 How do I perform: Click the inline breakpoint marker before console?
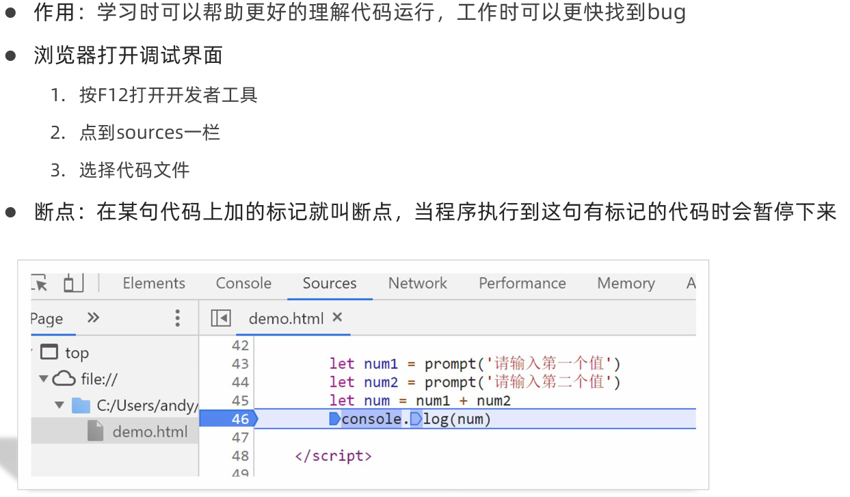[334, 419]
